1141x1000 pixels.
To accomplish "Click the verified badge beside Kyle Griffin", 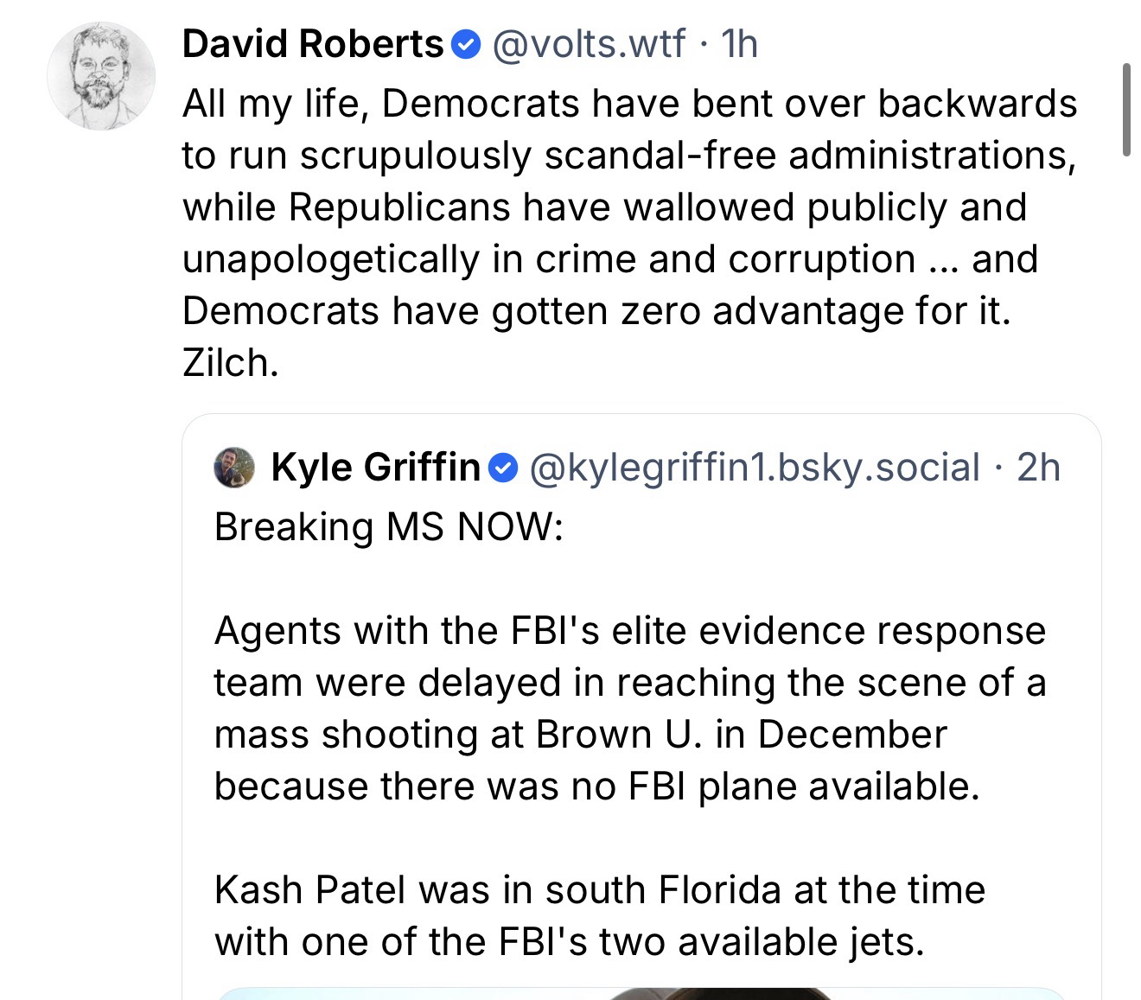I will click(502, 468).
